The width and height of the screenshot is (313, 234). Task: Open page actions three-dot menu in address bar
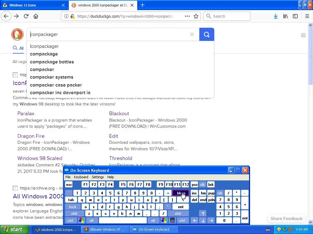tap(187, 16)
